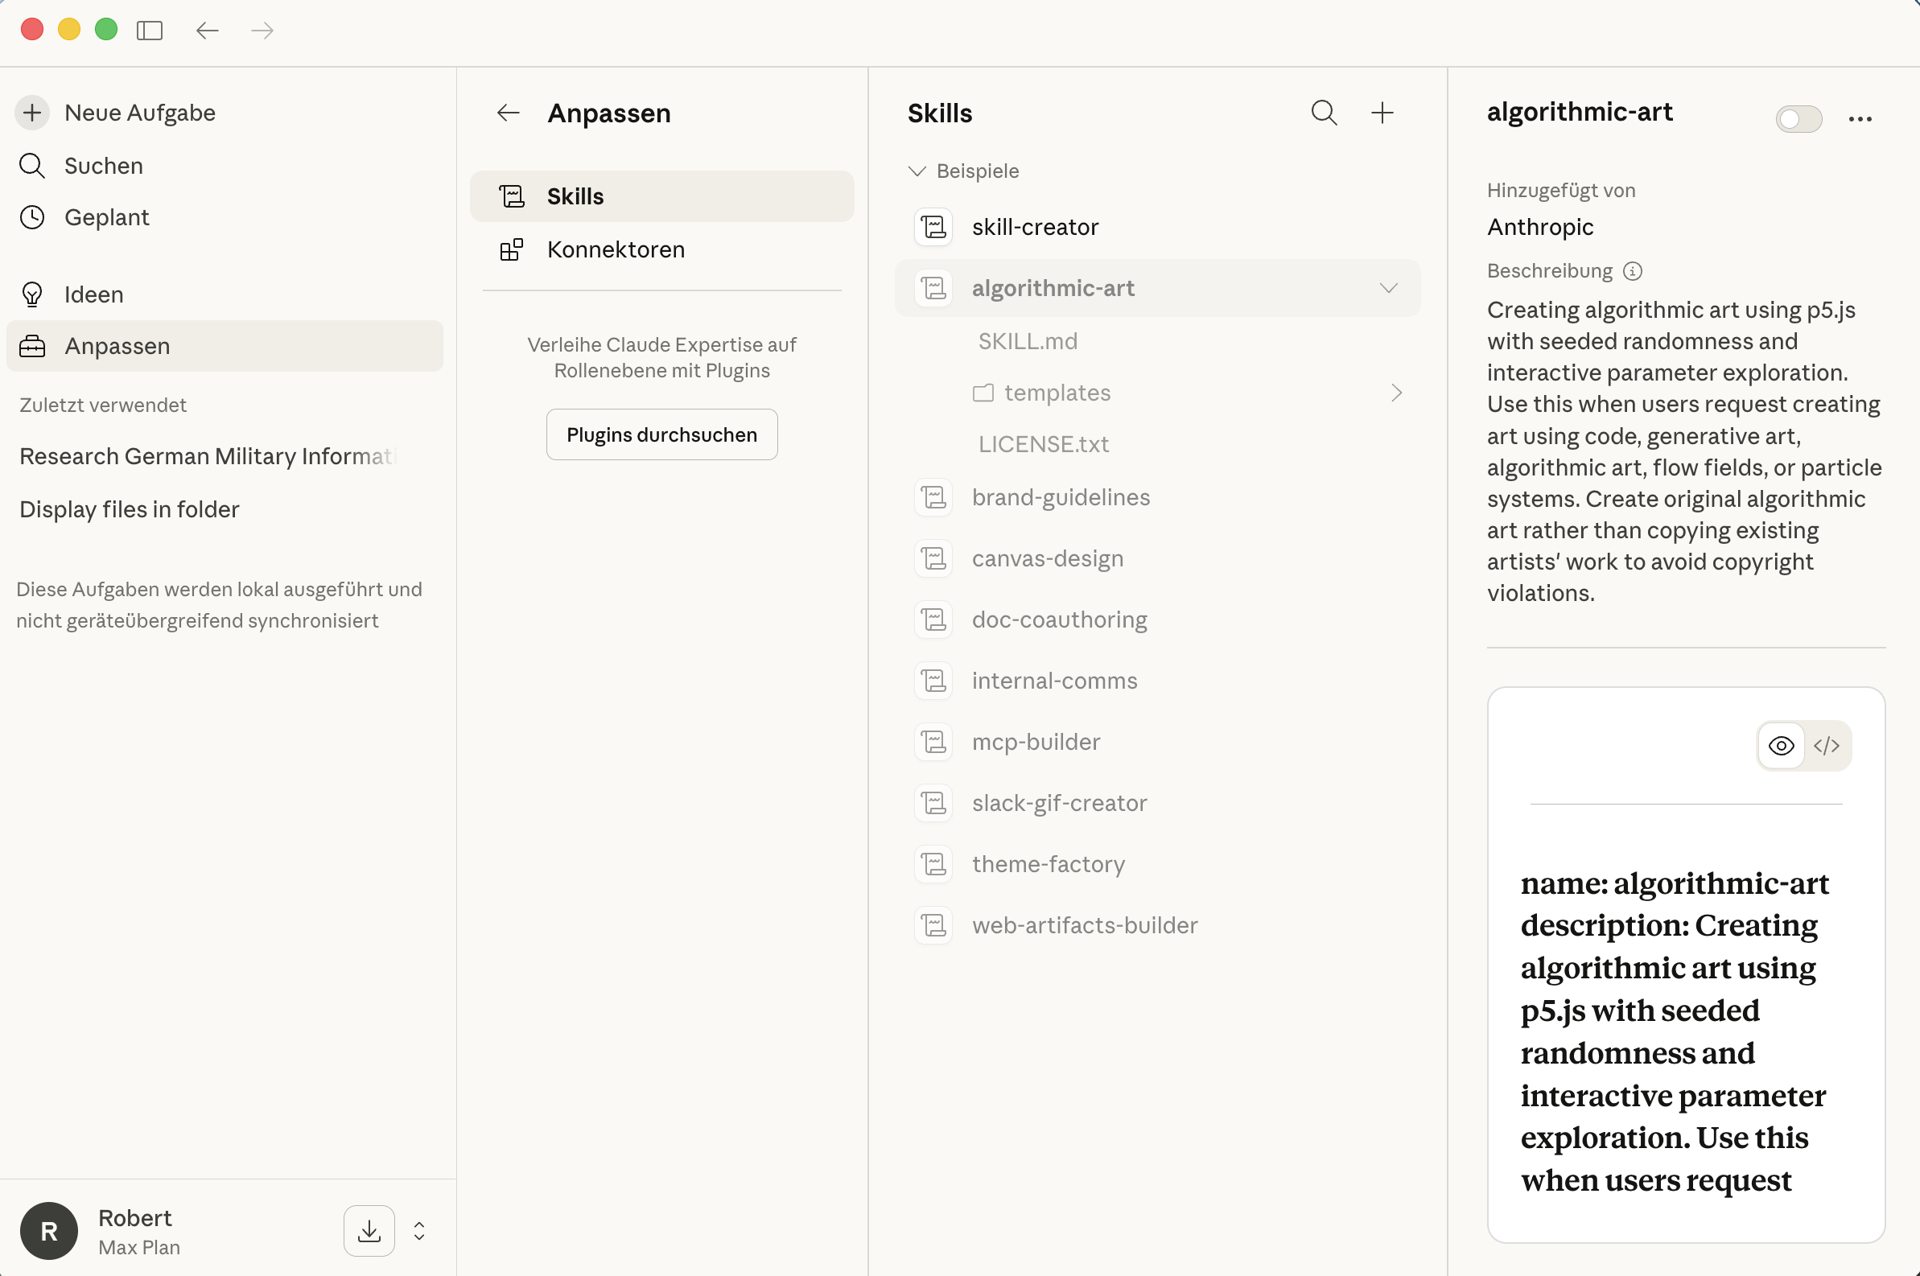Image resolution: width=1920 pixels, height=1276 pixels.
Task: Switch to the Konnektoren tab
Action: click(x=616, y=249)
